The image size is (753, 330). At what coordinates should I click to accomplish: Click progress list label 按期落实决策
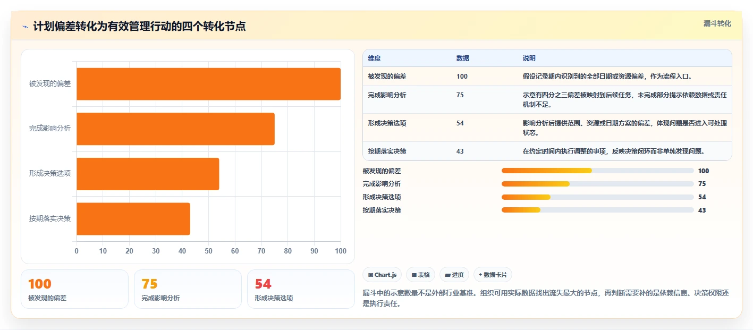point(382,210)
